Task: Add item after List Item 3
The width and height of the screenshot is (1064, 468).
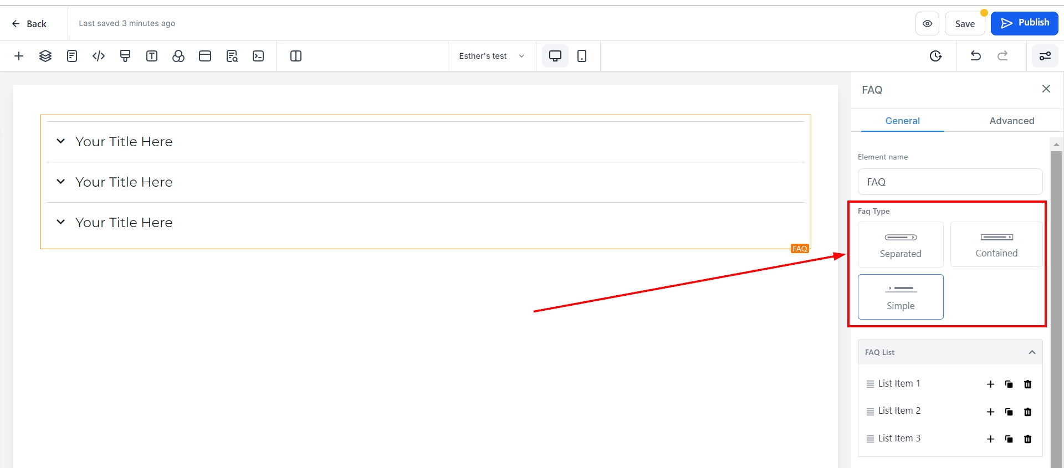Action: tap(991, 439)
